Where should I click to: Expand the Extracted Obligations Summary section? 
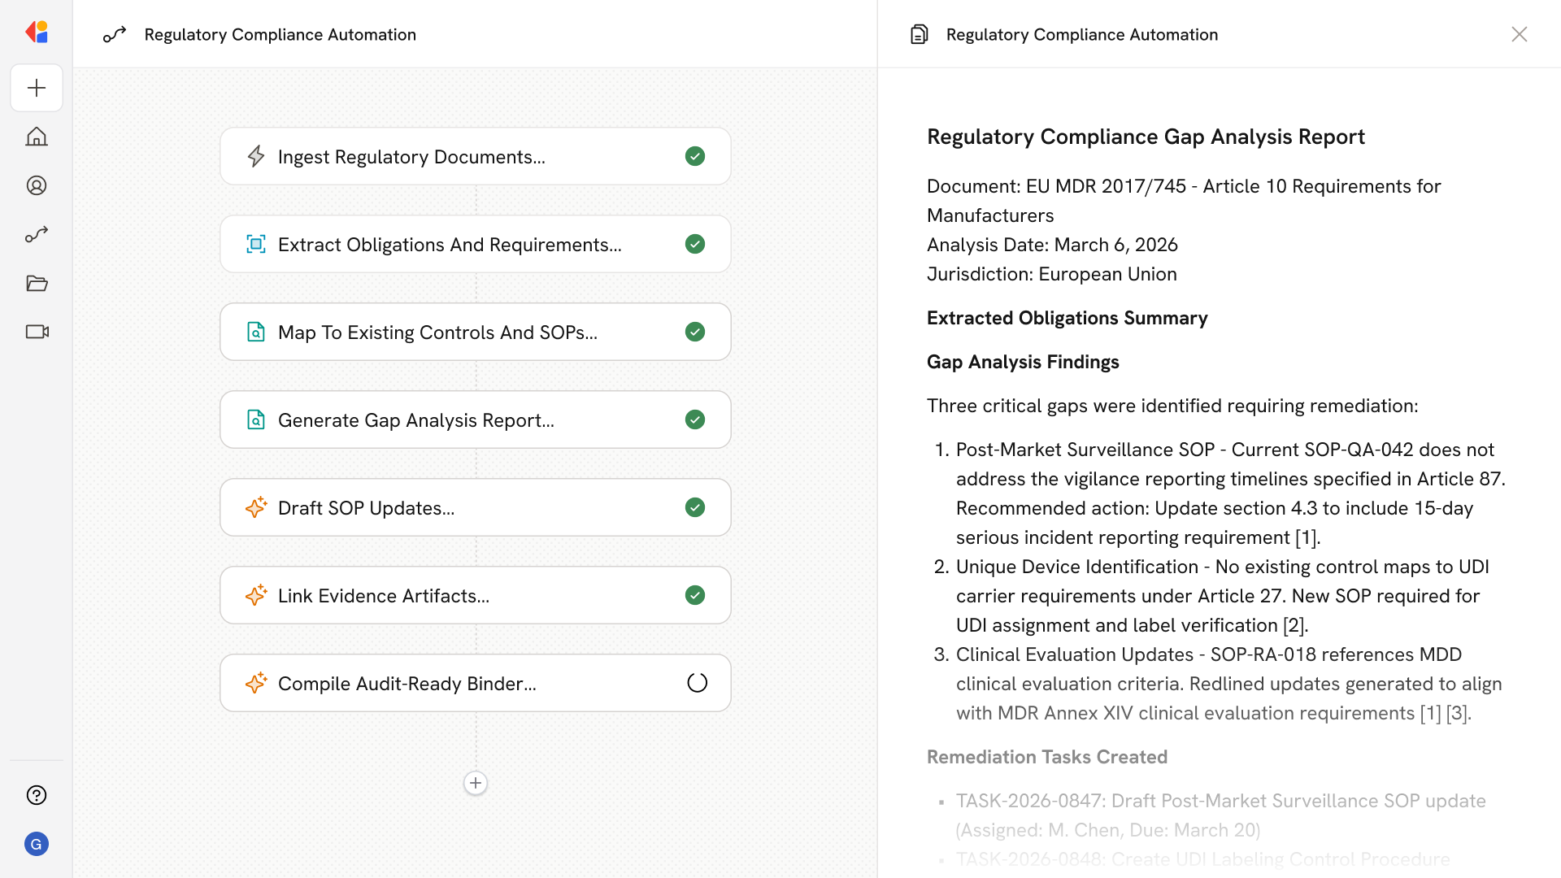pos(1067,318)
